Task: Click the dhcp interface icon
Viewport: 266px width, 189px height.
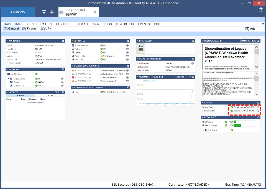Action: point(141,48)
